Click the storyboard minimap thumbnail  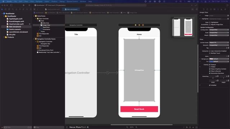183,27
